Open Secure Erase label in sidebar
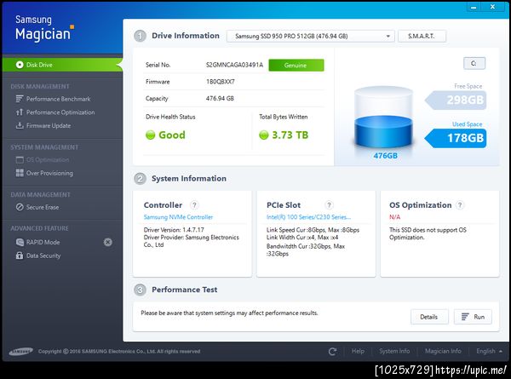 (43, 207)
